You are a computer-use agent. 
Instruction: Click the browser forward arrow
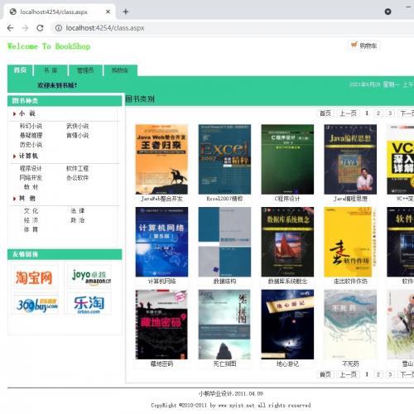pyautogui.click(x=25, y=28)
